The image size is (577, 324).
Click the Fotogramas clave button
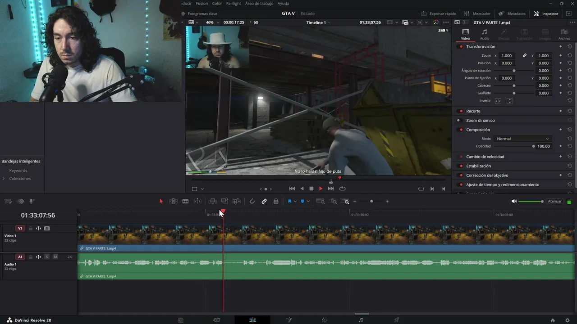coord(199,13)
